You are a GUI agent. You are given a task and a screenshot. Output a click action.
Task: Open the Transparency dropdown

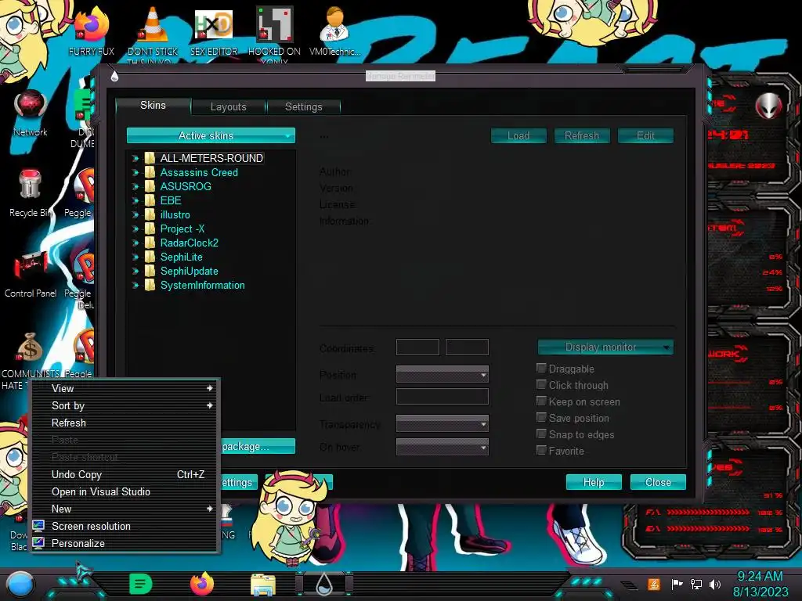[443, 423]
